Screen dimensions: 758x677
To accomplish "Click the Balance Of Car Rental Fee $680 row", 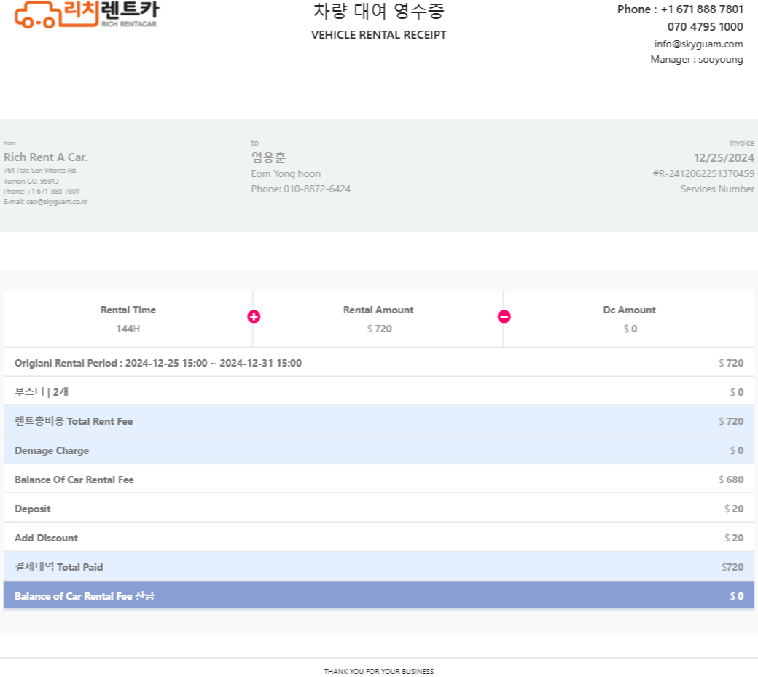I will (378, 480).
